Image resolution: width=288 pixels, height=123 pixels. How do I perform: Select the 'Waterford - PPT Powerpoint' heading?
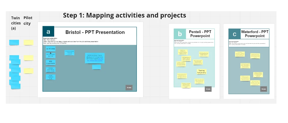(x=255, y=34)
